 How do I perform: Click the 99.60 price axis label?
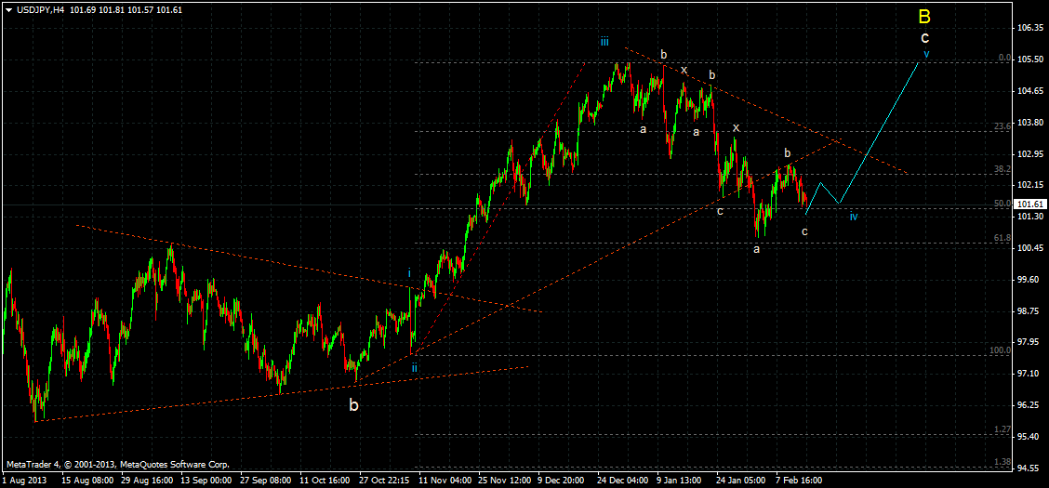pos(1030,280)
